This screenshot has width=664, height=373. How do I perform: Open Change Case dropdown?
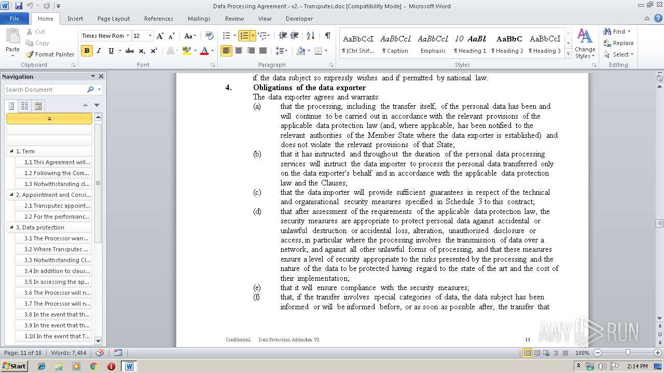tap(190, 36)
